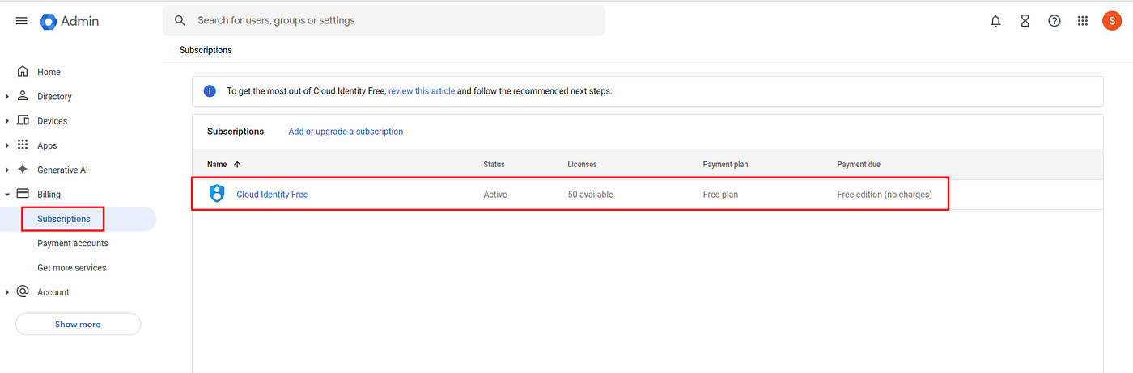
Task: Open Payment accounts under Billing
Action: coord(73,243)
